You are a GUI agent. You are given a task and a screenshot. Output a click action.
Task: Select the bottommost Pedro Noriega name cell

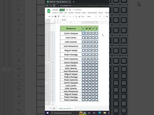[x=71, y=97]
